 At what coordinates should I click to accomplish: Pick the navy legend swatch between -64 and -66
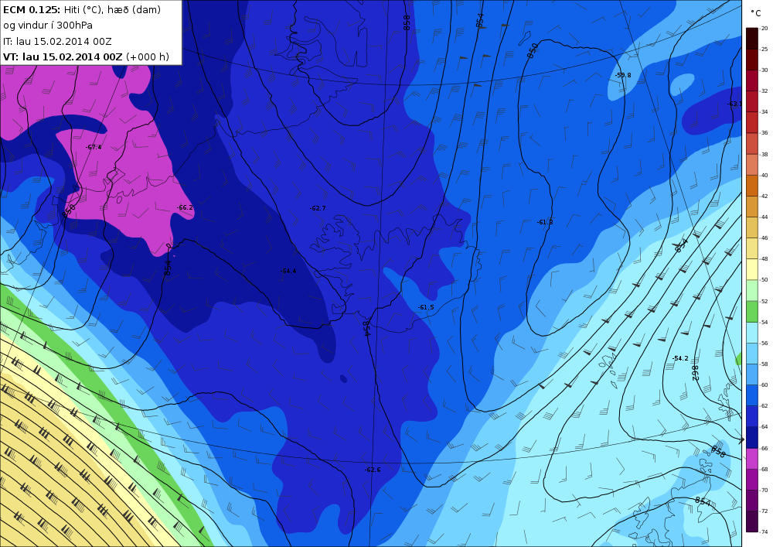(752, 437)
